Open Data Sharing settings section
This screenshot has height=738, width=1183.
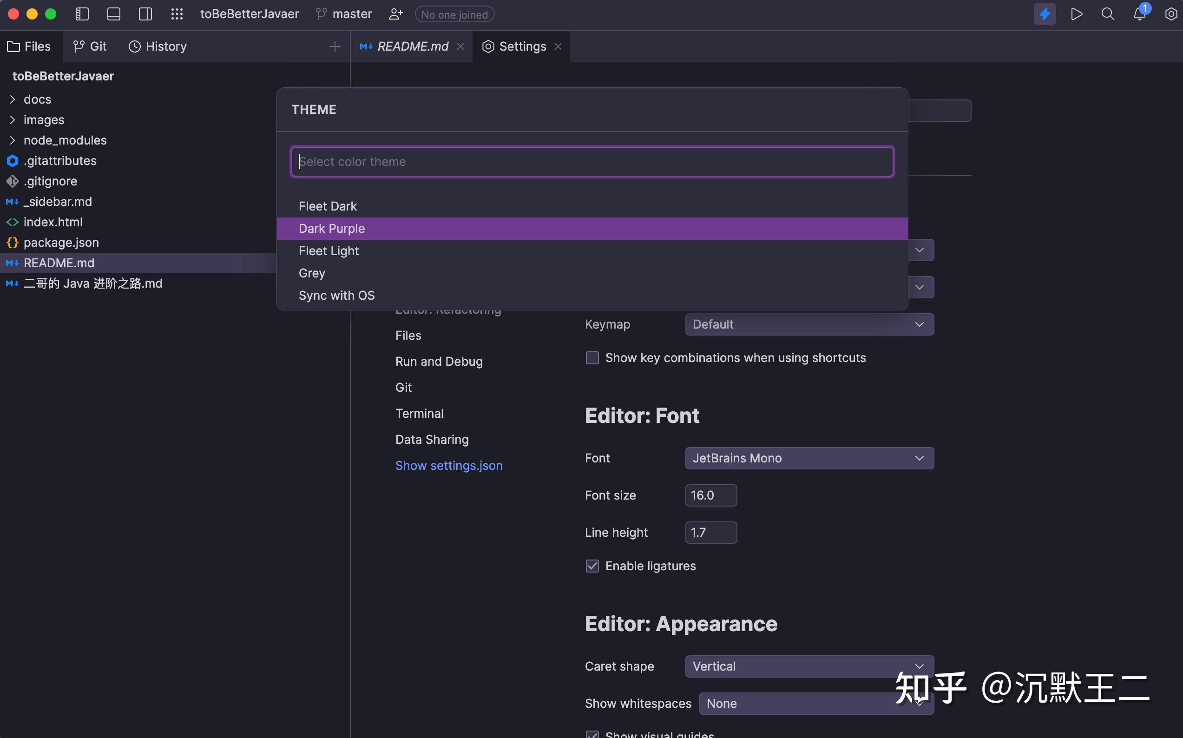tap(432, 440)
